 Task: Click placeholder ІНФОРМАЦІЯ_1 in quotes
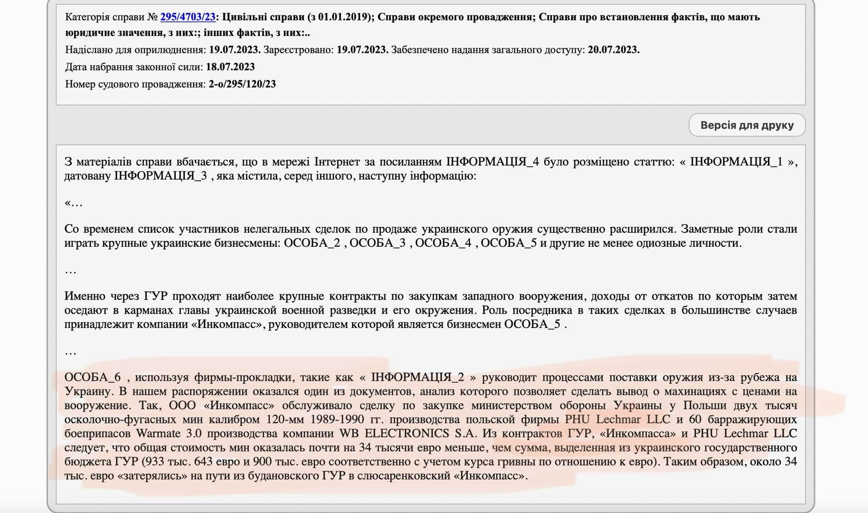[x=736, y=162]
